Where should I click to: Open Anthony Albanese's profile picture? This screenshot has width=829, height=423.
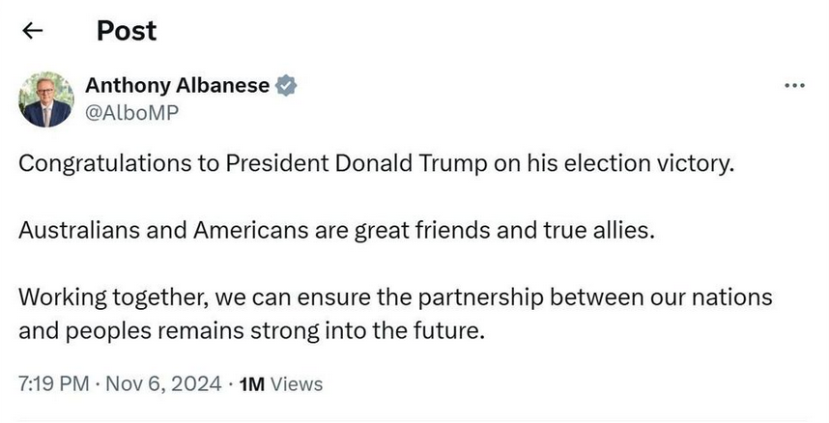pos(46,99)
